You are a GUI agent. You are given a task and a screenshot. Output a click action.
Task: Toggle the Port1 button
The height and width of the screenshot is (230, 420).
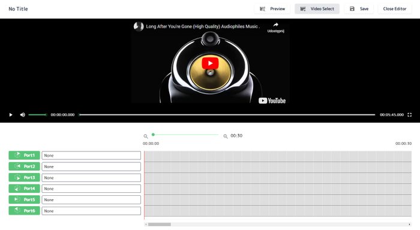tap(25, 155)
